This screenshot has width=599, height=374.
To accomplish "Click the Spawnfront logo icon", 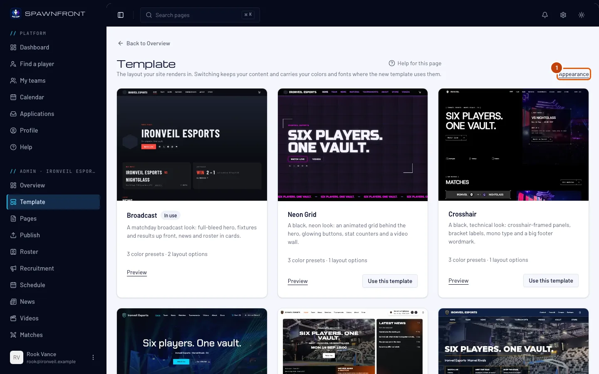I will click(16, 14).
